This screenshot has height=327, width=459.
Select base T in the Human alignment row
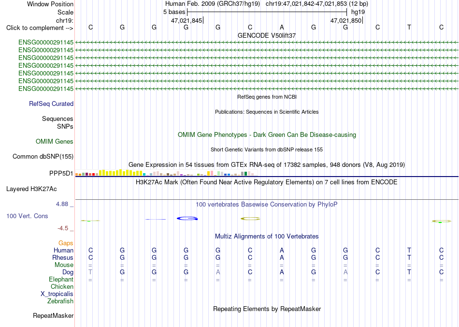click(409, 250)
